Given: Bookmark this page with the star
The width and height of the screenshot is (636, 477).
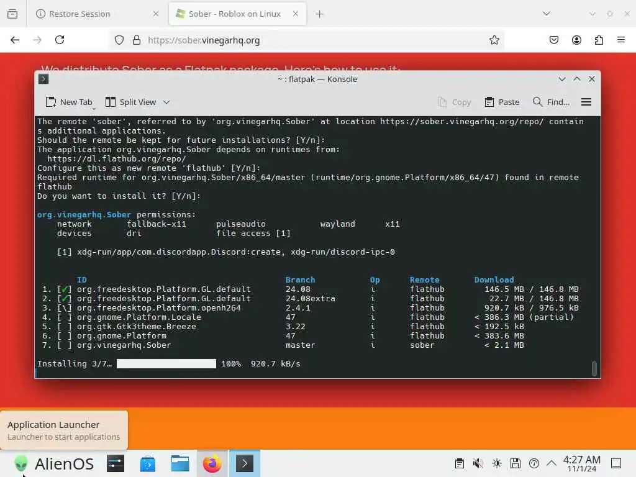Looking at the screenshot, I should [x=494, y=40].
